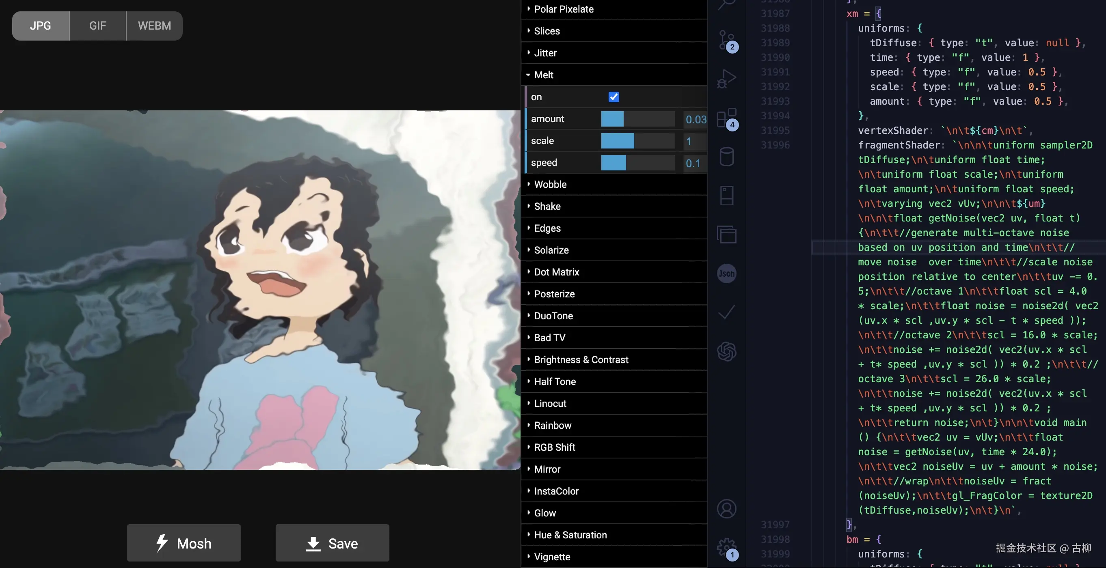Open the Run and Debug icon
The image size is (1106, 568).
pyautogui.click(x=726, y=79)
